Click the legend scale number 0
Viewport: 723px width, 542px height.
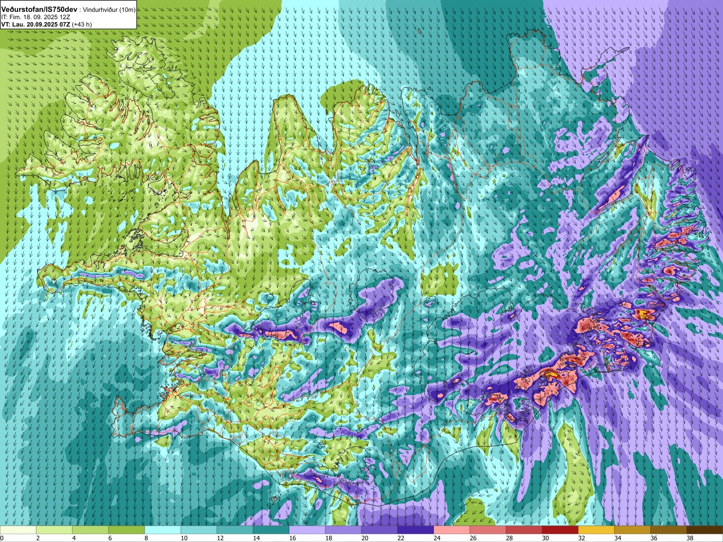click(2, 538)
